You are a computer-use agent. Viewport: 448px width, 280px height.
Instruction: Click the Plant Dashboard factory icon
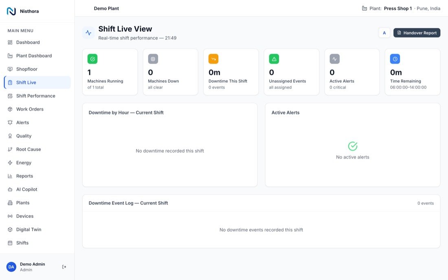pyautogui.click(x=10, y=56)
